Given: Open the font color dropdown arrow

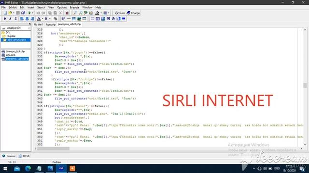Looking at the screenshot, I should 42,19.
